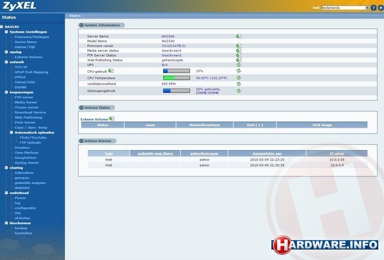Click the icon next to Externe Volume heading
The height and width of the screenshot is (260, 384).
click(112, 118)
